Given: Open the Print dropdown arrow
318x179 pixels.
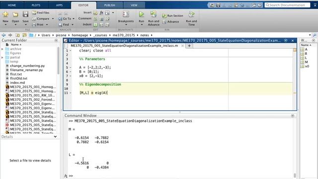Looking at the screenshot, I should click(x=47, y=24).
